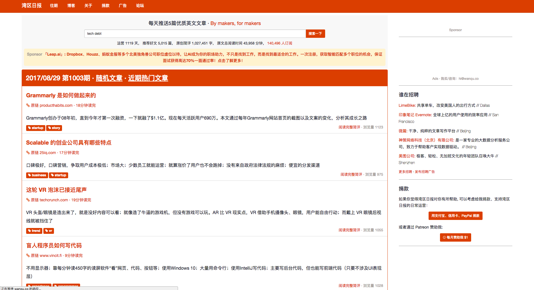Open the 往期 archive menu item
534x290 pixels.
point(54,6)
